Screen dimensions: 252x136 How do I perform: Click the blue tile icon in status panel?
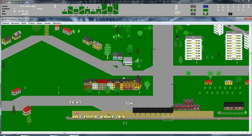[x=206, y=6]
